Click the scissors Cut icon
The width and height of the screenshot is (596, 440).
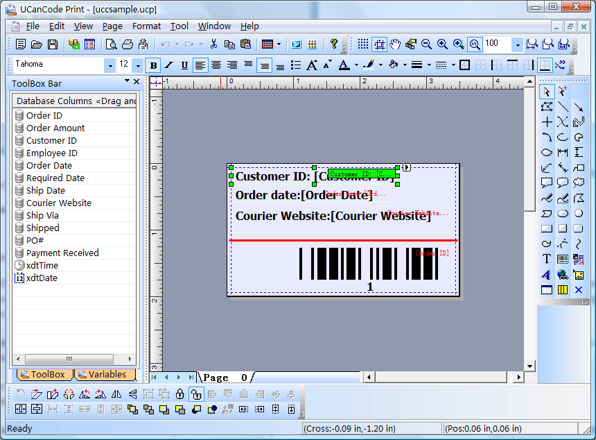click(213, 44)
